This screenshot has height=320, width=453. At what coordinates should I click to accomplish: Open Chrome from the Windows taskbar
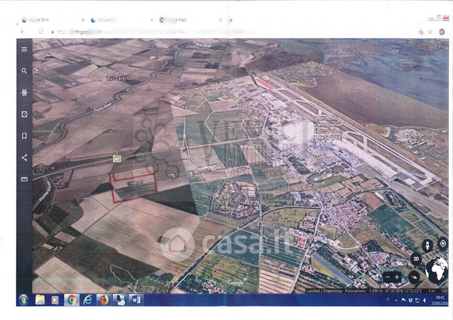(x=71, y=300)
